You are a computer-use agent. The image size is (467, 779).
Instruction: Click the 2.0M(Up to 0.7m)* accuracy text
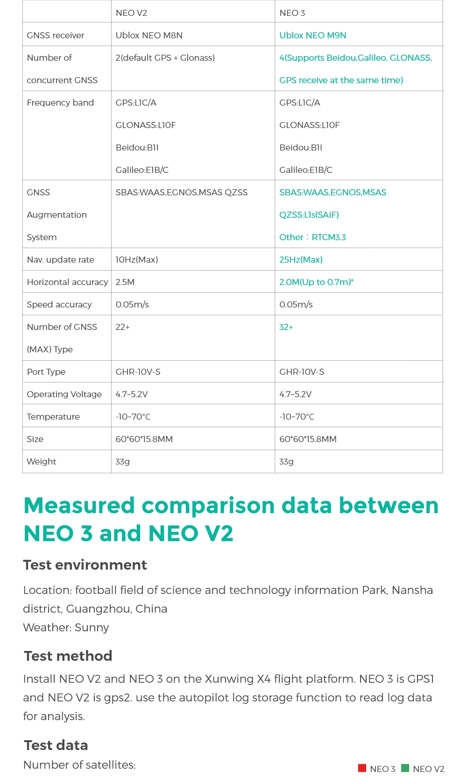pos(316,282)
